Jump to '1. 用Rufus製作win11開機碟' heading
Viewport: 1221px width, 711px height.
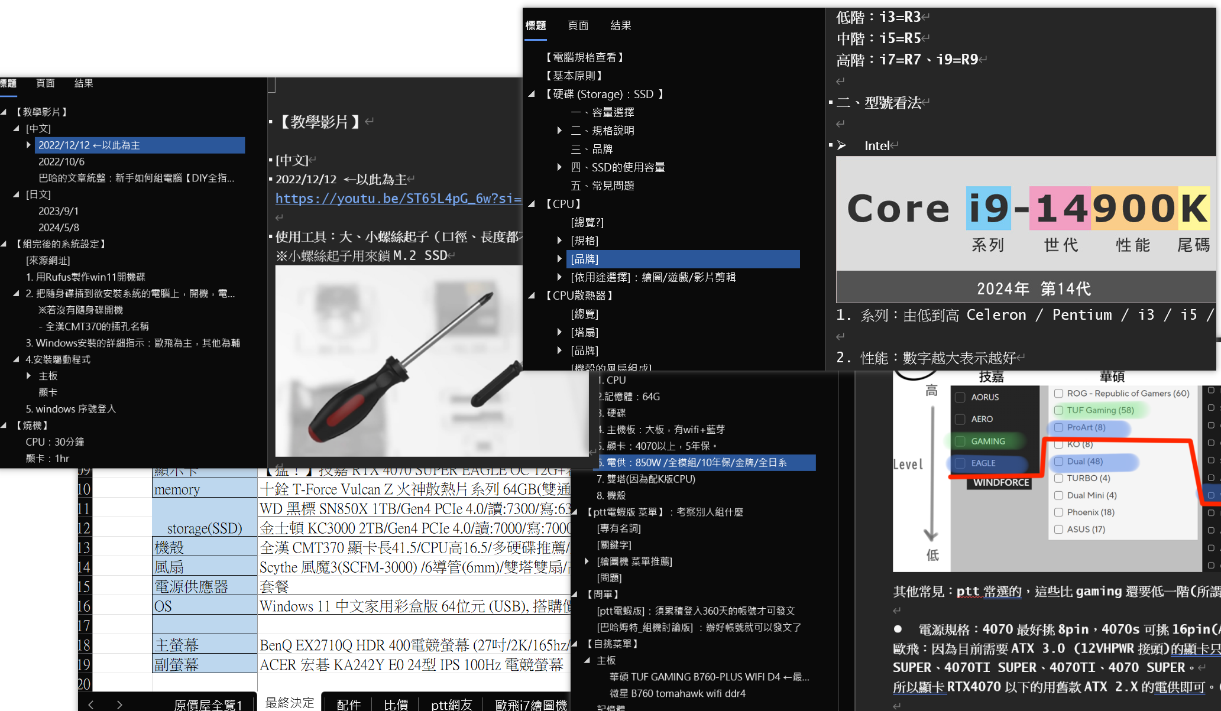pos(86,277)
